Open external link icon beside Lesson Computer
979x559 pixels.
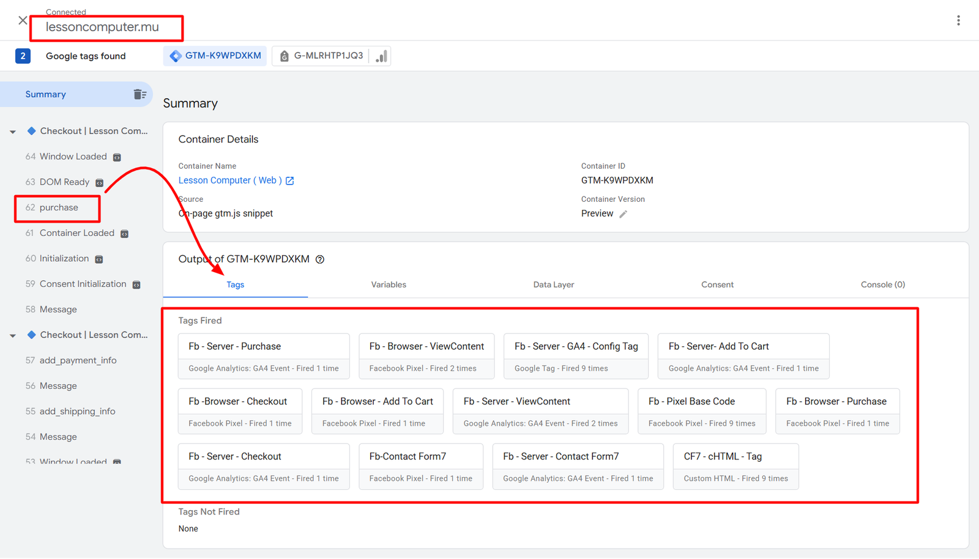pos(290,181)
